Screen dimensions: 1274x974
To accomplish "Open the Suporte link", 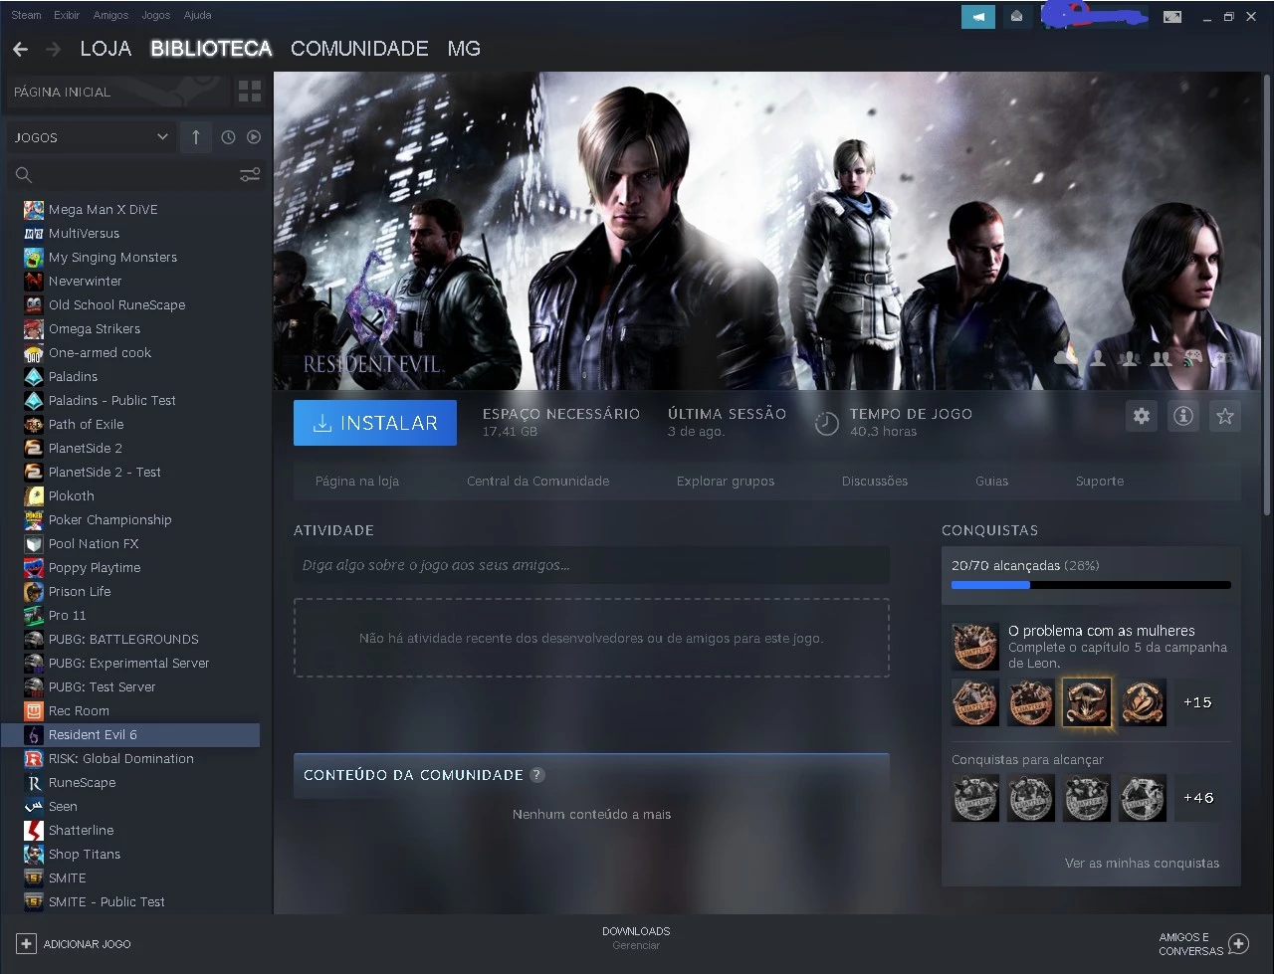I will click(1100, 482).
